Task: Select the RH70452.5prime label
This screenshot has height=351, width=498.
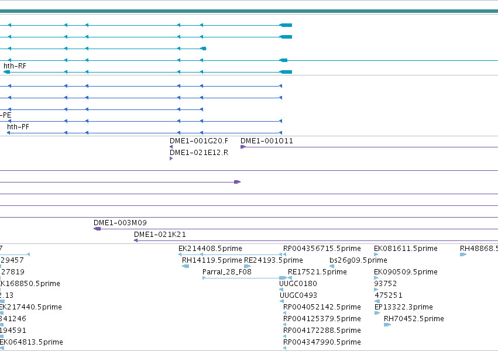Action: tap(414, 319)
